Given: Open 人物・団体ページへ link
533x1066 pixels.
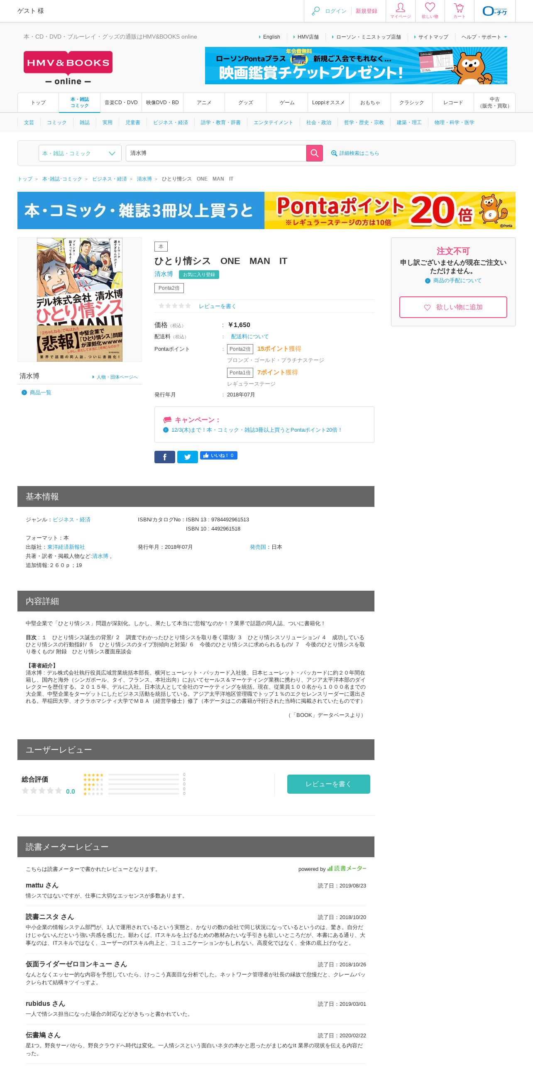Looking at the screenshot, I should coord(117,377).
